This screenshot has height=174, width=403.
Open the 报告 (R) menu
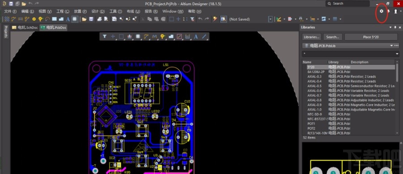point(151,11)
